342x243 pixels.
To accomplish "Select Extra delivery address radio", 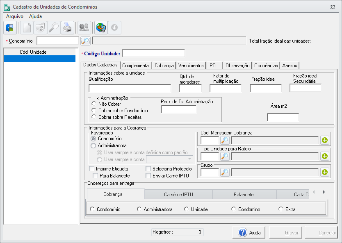I will (281, 209).
